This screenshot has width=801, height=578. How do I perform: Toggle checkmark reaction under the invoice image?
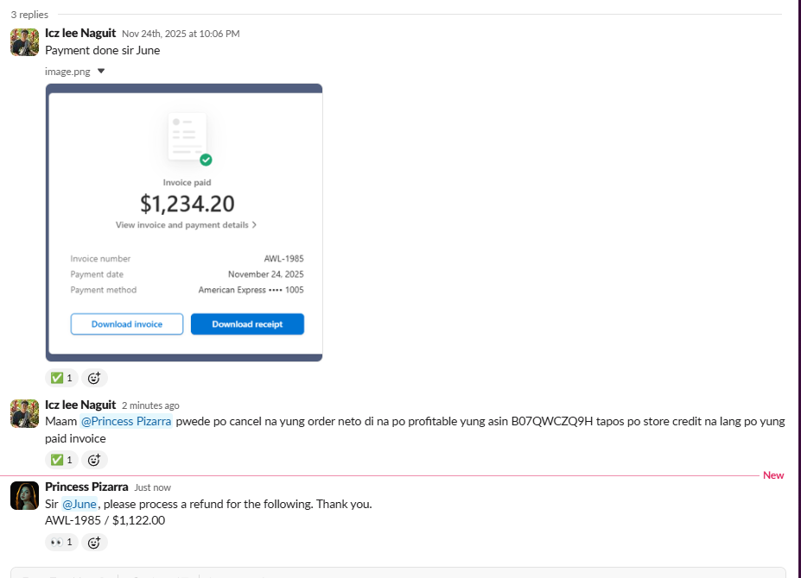coord(60,378)
